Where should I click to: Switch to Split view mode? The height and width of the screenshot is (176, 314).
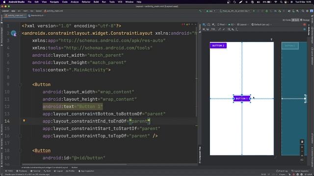point(295,20)
